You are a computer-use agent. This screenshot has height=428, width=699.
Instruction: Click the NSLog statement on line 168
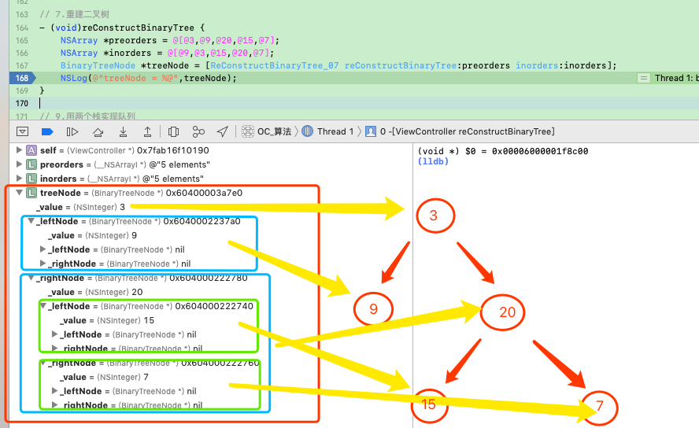point(149,78)
